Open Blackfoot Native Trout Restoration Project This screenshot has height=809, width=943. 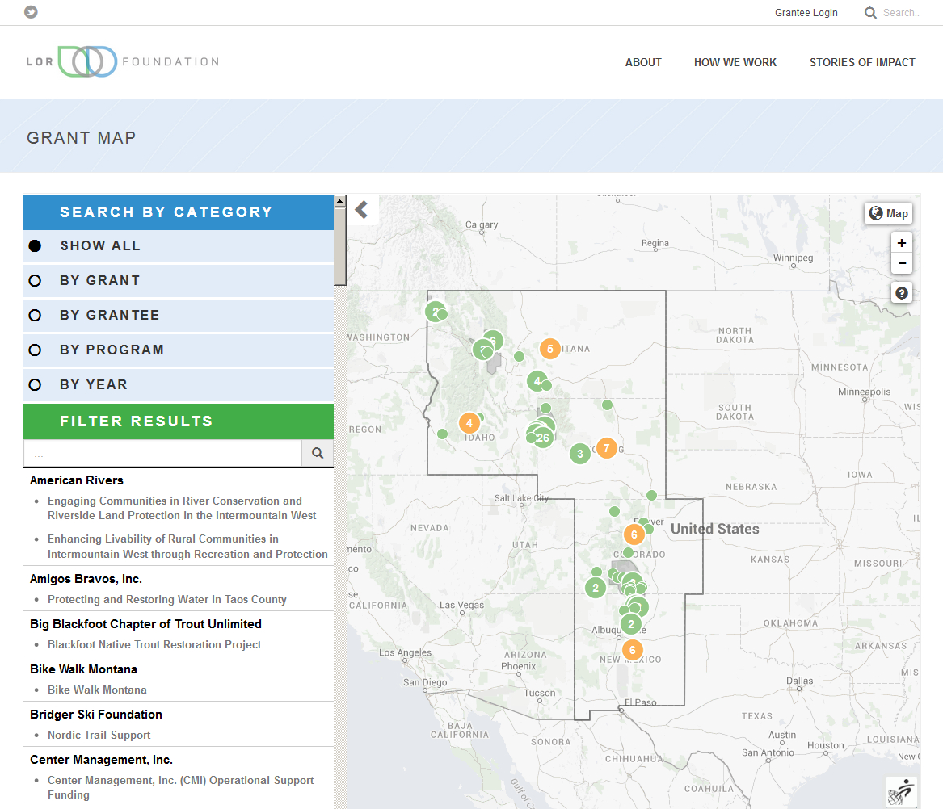[x=154, y=644]
